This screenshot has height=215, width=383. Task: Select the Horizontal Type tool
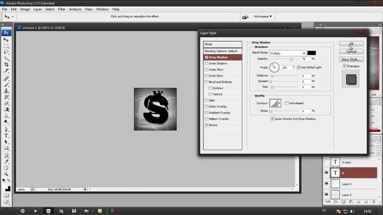click(x=6, y=136)
